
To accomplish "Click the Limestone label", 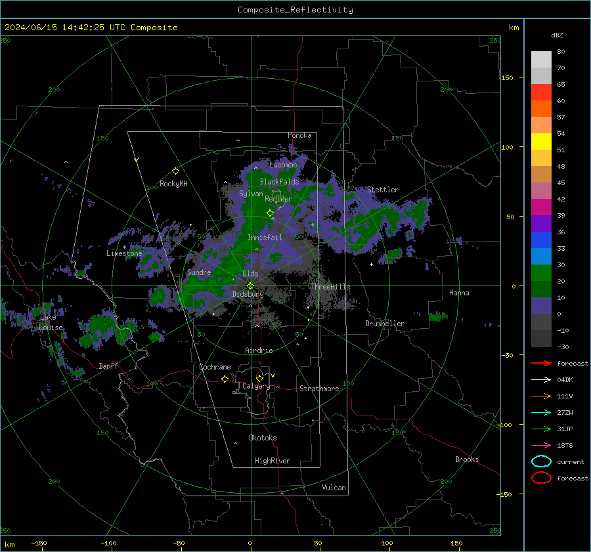I will coord(124,253).
